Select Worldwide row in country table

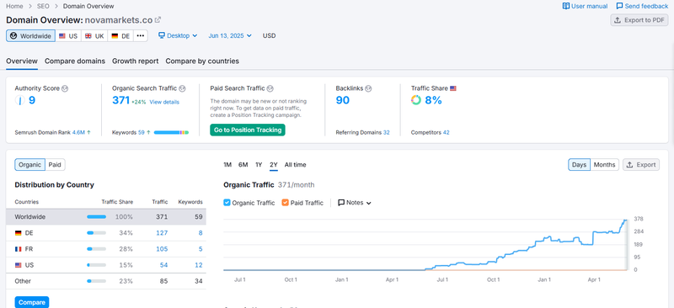[x=106, y=217]
